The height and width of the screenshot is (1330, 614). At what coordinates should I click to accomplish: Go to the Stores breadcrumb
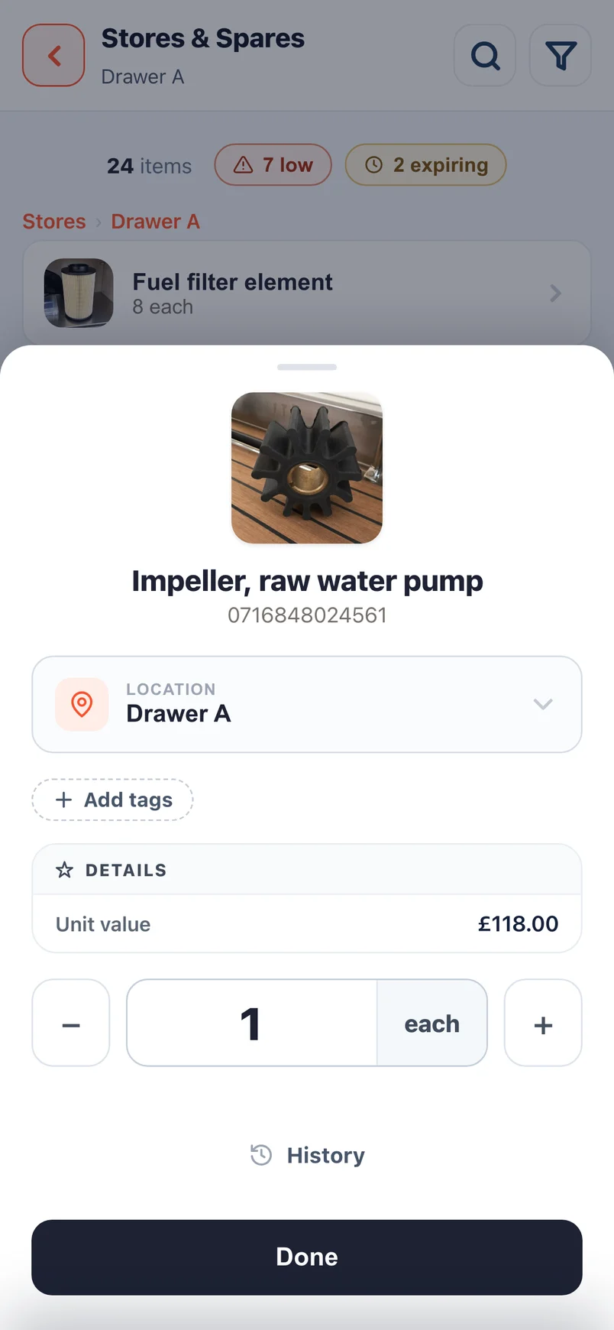(x=54, y=222)
